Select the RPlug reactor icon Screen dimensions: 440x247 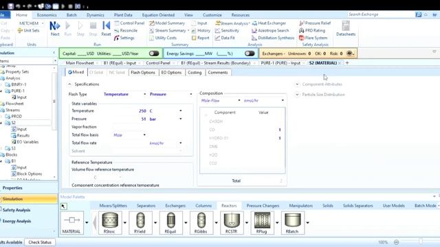click(262, 222)
